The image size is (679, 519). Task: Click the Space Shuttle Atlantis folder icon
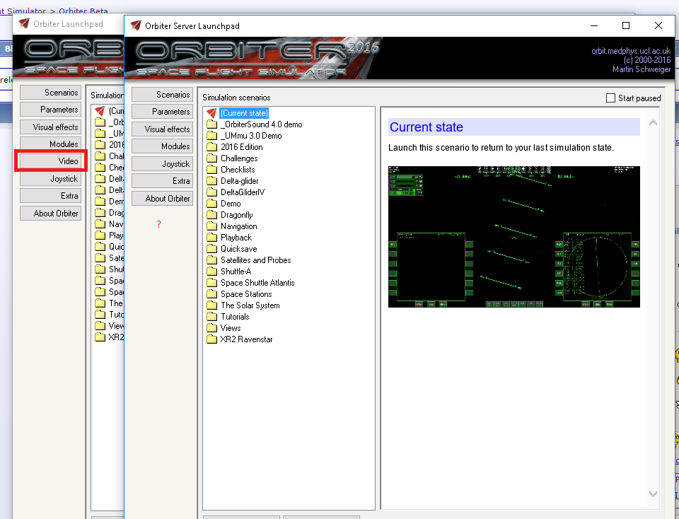(211, 283)
